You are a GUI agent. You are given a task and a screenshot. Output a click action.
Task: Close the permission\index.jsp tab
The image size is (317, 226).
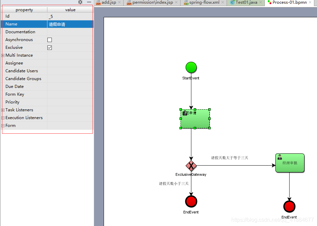(x=176, y=2)
